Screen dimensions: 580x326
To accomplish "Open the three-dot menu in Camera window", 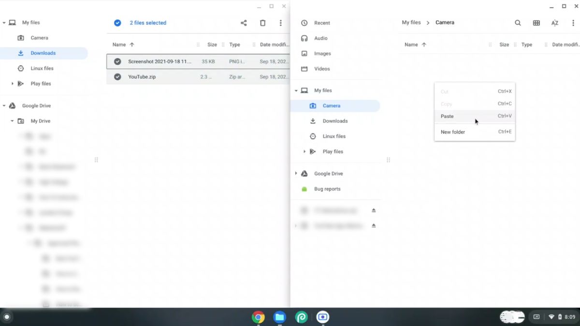I will [573, 22].
